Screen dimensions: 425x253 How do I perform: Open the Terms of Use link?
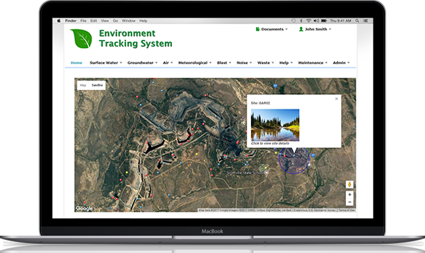coord(347,211)
